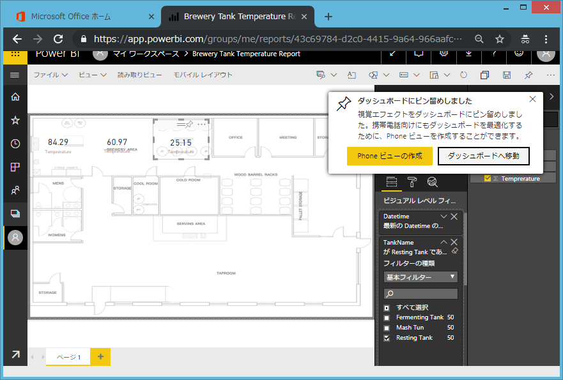563x380 pixels.
Task: Pin live page with the toolbar pin icon
Action: pos(528,75)
